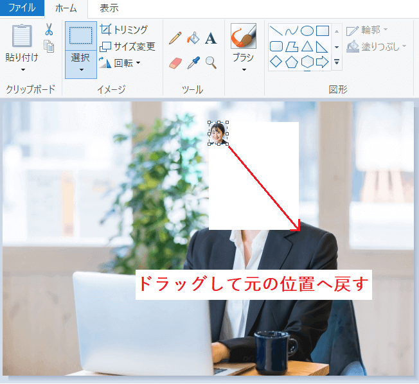Switch to the ホーム ribbon tab
This screenshot has width=419, height=384.
(66, 8)
